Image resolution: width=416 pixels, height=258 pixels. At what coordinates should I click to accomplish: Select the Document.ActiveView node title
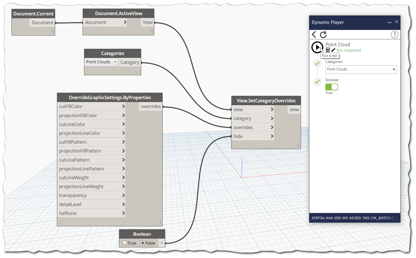pos(118,13)
